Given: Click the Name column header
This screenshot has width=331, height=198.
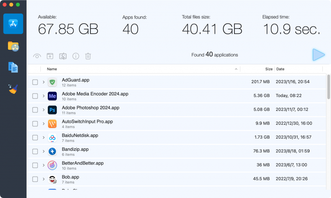Looking at the screenshot, I should point(52,69).
